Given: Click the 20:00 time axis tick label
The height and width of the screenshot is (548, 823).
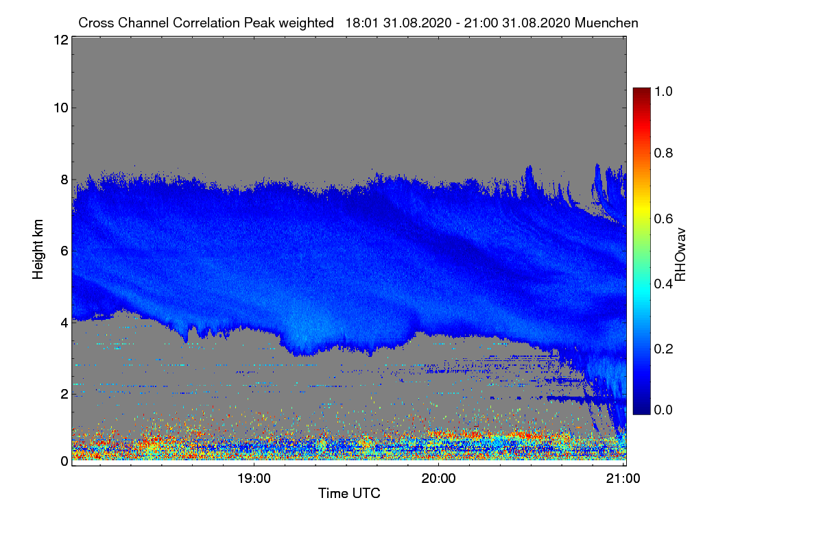Looking at the screenshot, I should pyautogui.click(x=439, y=478).
